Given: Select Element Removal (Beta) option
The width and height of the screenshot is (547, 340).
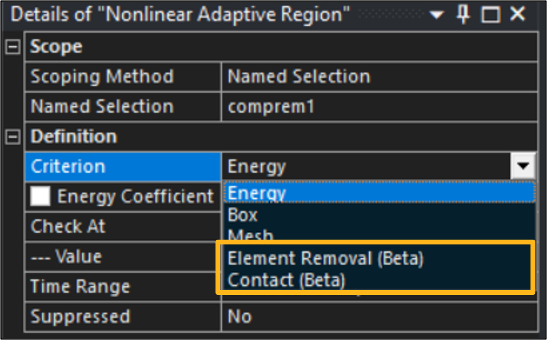Looking at the screenshot, I should pos(326,259).
